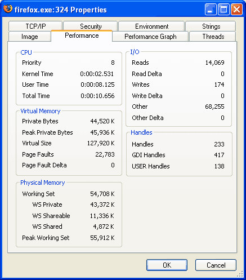Screen dimensions: 246x280
Task: Click WS Shareable value 11,336 K
Action: 102,216
